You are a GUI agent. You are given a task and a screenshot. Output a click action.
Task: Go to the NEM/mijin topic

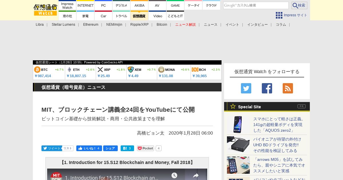coord(114,25)
